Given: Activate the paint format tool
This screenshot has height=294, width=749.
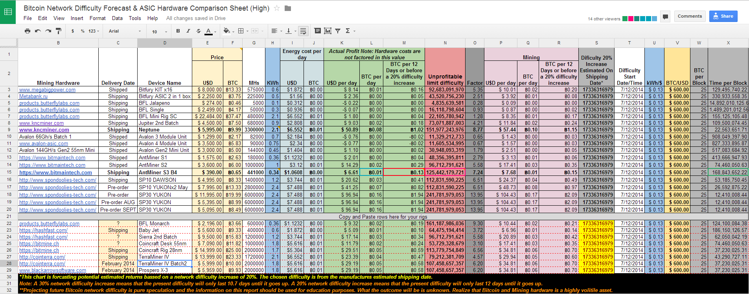Looking at the screenshot, I should pyautogui.click(x=59, y=31).
